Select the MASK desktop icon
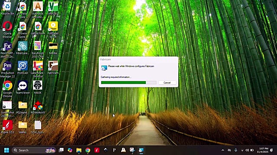The width and height of the screenshot is (277, 155). (x=38, y=87)
